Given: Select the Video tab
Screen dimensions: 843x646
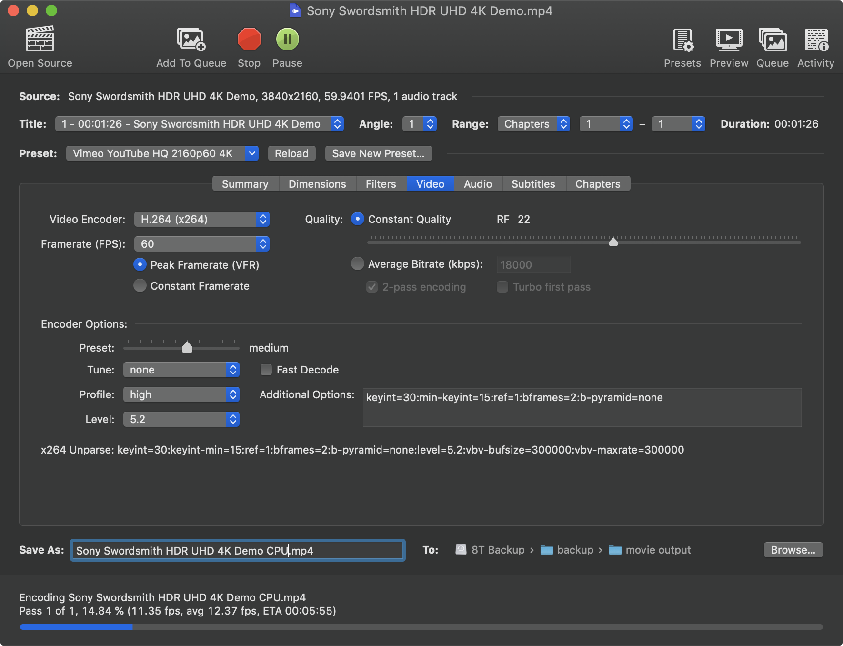Looking at the screenshot, I should click(430, 184).
